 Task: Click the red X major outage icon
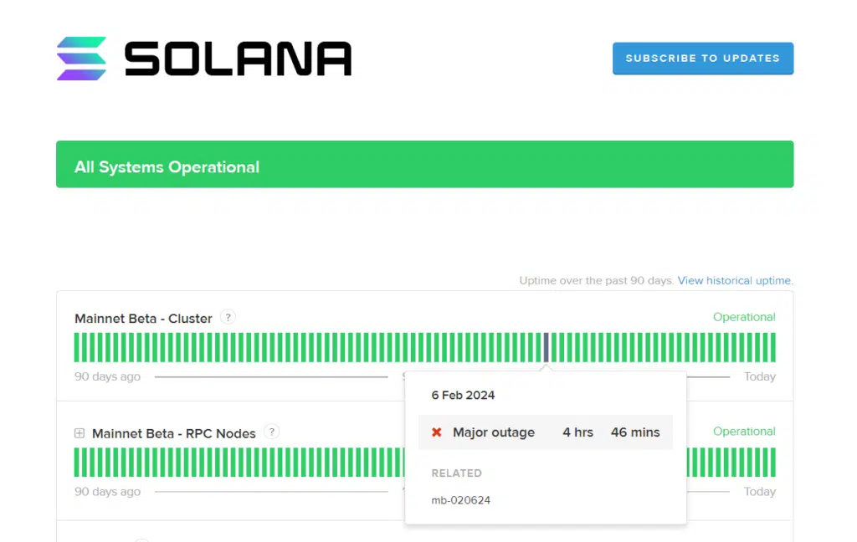[436, 432]
